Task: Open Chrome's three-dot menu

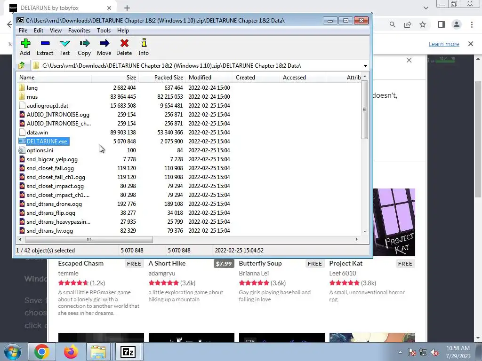Action: click(x=472, y=24)
